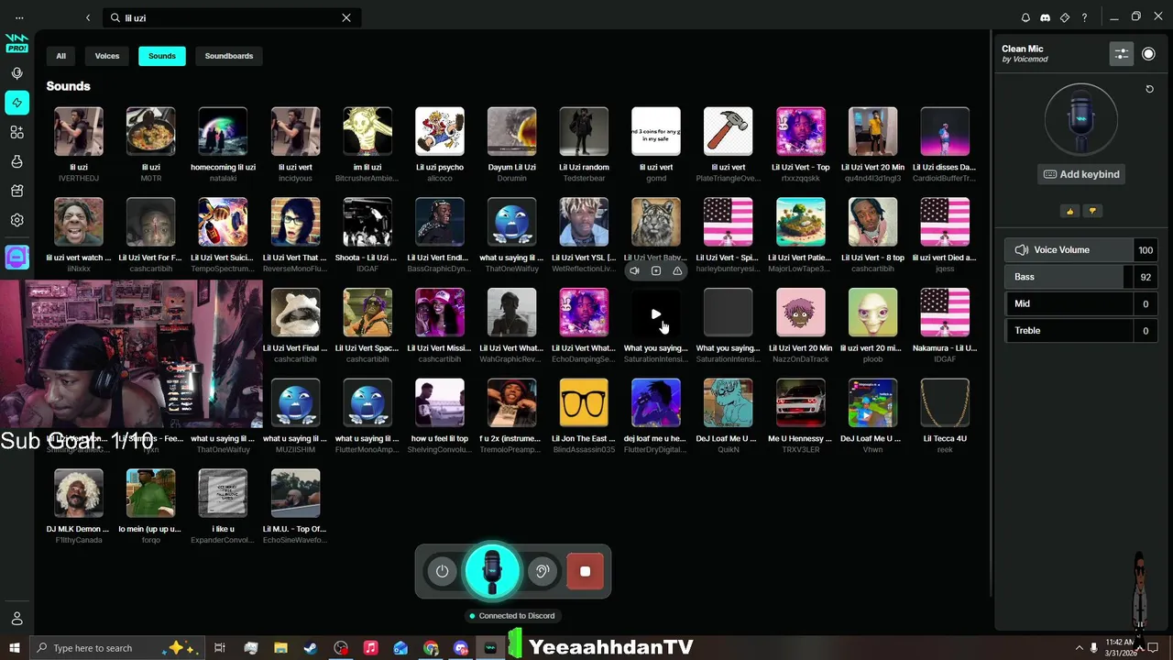
Task: Play the hammer thumbnail 'lil uzi vert' sound
Action: [729, 132]
